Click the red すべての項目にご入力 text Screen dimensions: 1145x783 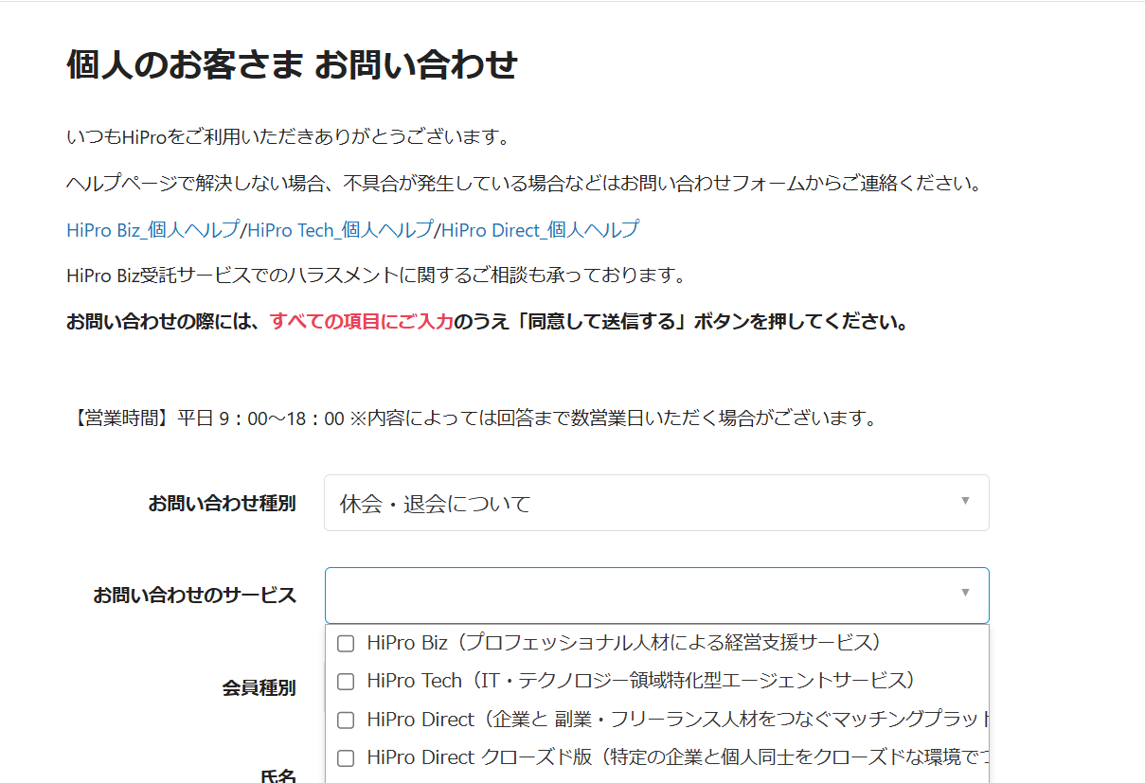click(x=361, y=321)
